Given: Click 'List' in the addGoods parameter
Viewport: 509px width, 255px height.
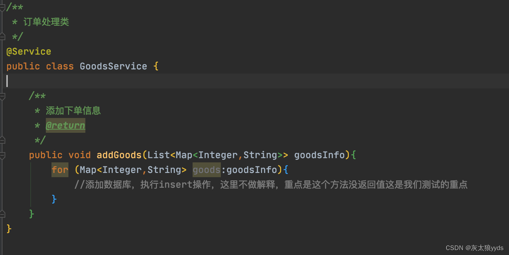Looking at the screenshot, I should (159, 155).
